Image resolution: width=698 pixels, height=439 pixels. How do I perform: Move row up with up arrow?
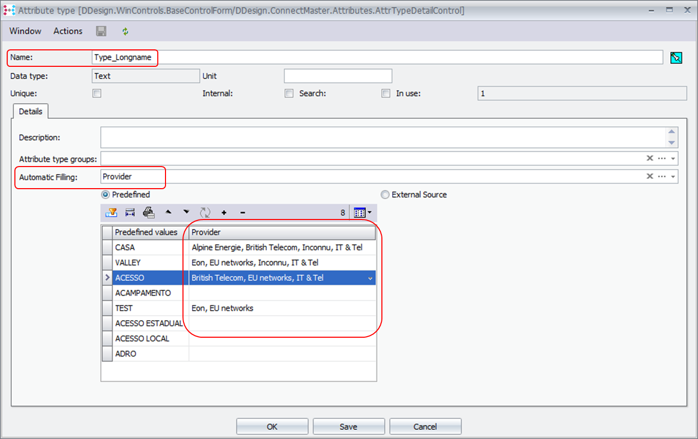click(168, 212)
